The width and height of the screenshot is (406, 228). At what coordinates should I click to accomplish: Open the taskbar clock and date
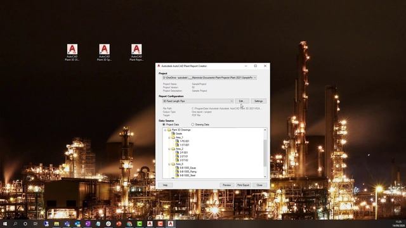click(398, 224)
